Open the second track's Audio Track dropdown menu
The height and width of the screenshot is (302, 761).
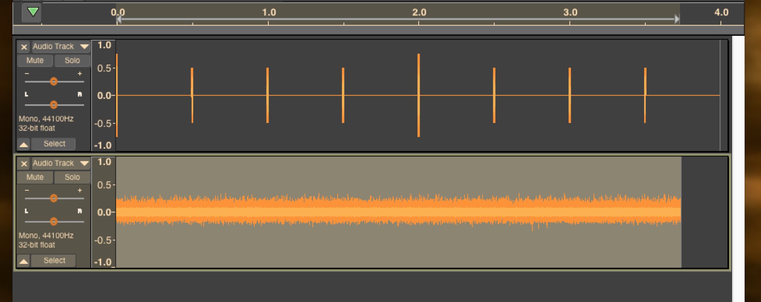[60, 163]
